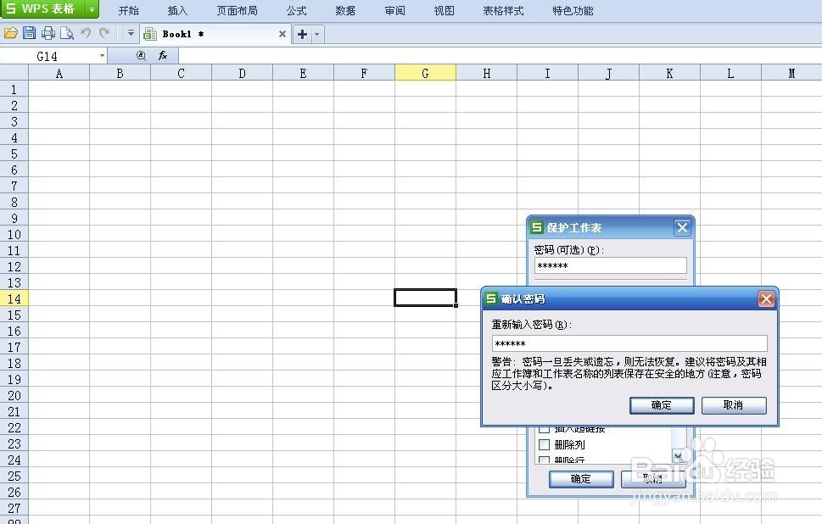Check the 删除行 option
The height and width of the screenshot is (524, 822).
544,458
